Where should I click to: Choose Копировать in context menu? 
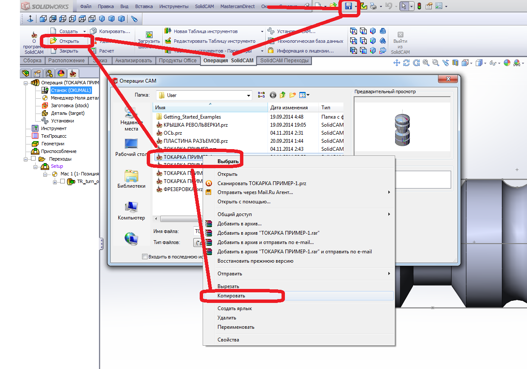299,296
